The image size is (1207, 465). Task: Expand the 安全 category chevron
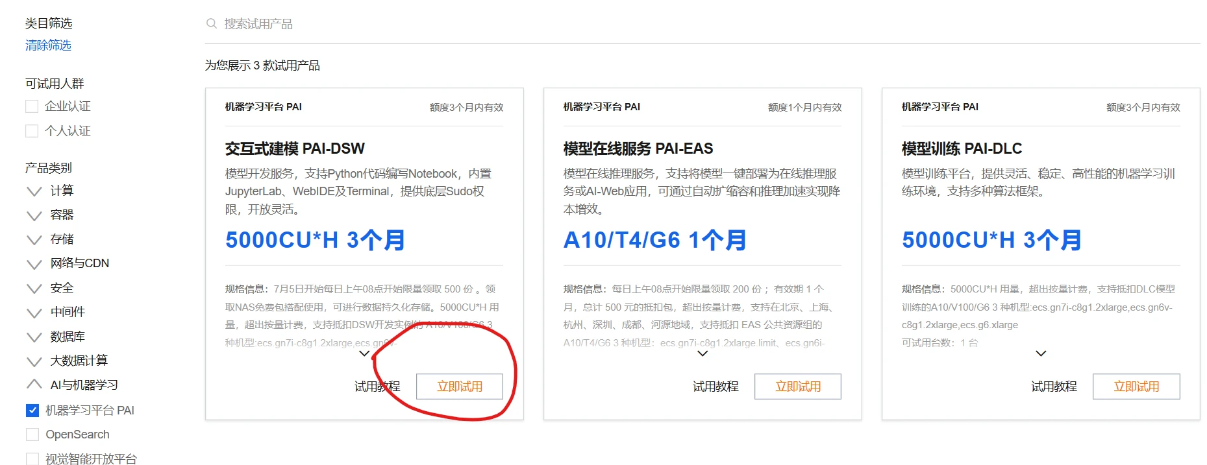pyautogui.click(x=34, y=289)
